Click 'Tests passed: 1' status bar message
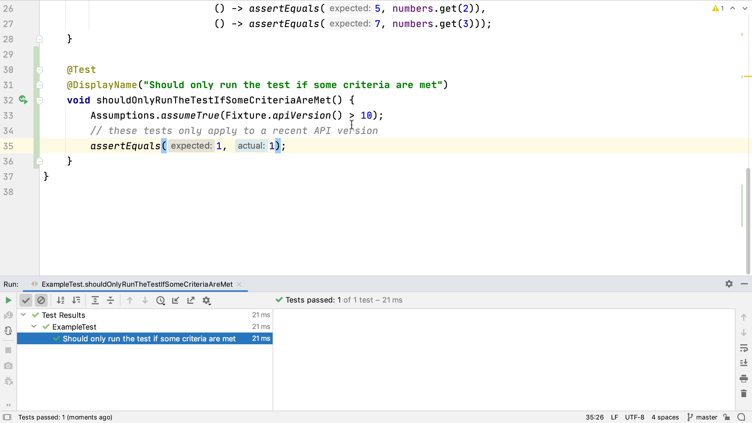752x423 pixels. [x=65, y=417]
